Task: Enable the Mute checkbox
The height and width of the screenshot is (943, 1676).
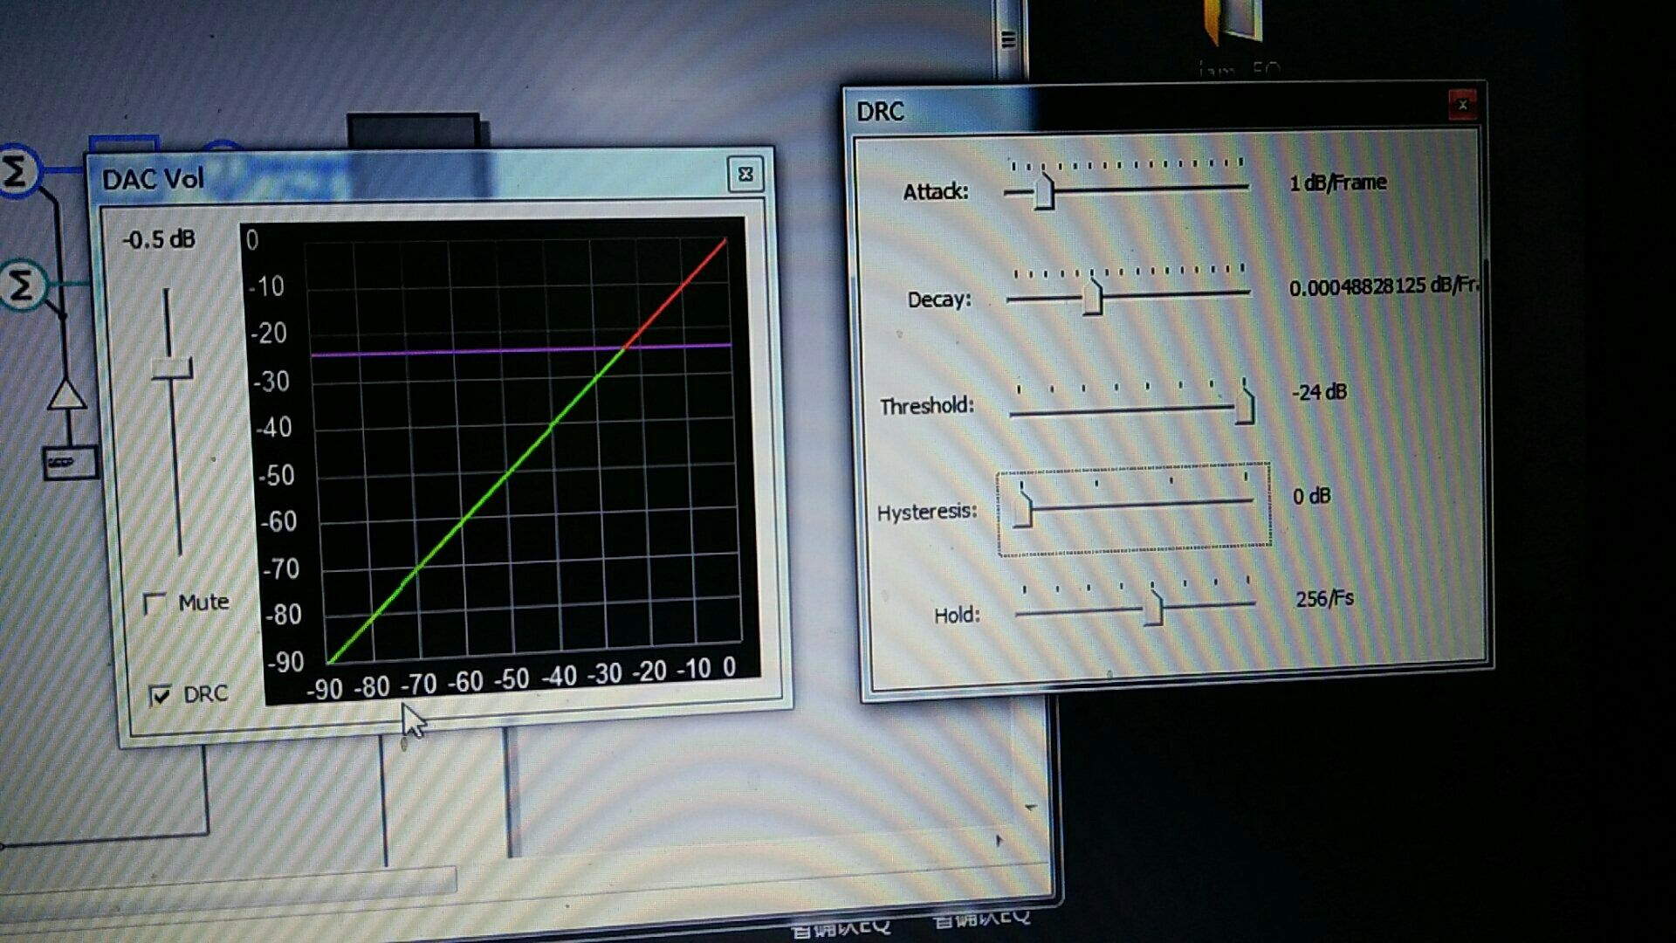Action: 155,602
